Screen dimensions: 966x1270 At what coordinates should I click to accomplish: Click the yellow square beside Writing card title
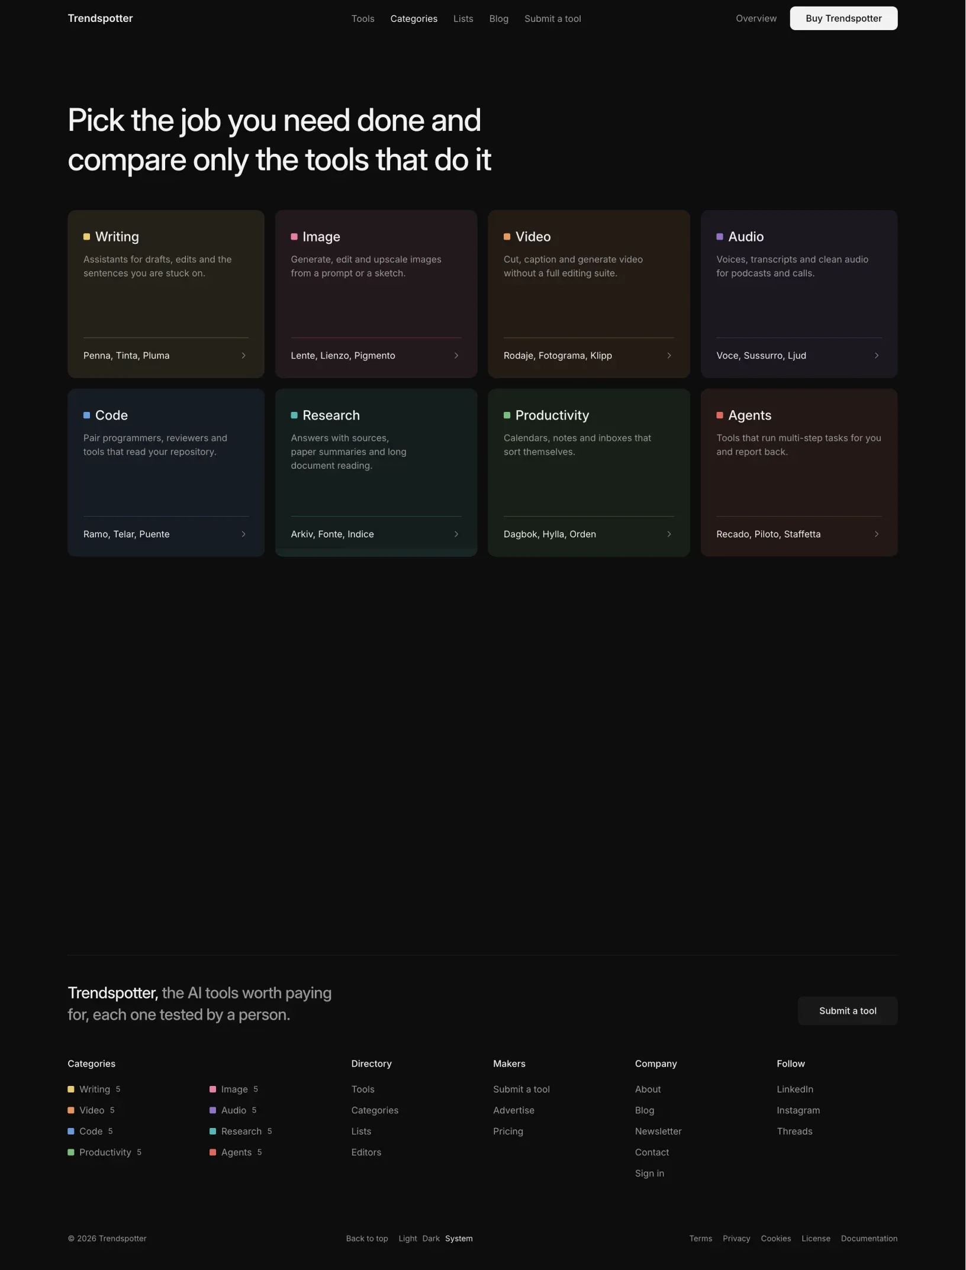coord(86,237)
